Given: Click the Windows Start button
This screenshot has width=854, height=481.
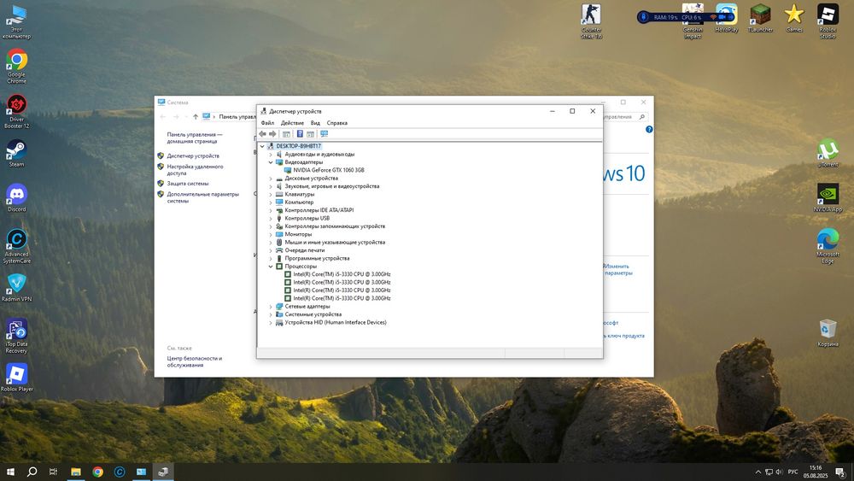Looking at the screenshot, I should tap(10, 472).
